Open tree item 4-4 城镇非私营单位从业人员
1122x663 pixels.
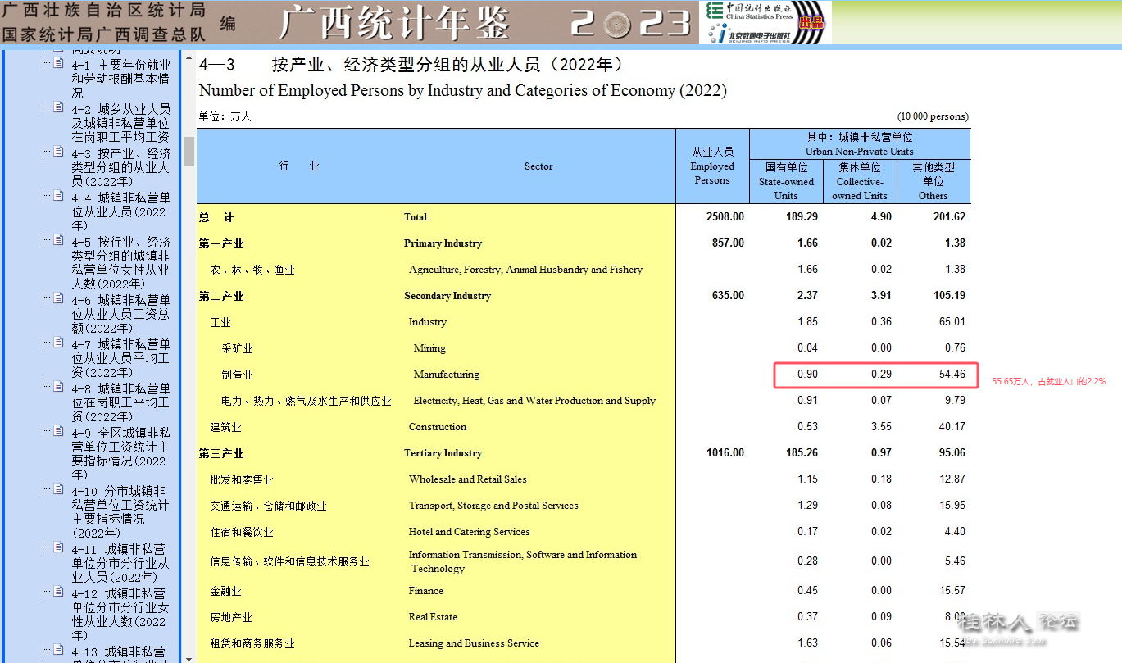point(120,211)
